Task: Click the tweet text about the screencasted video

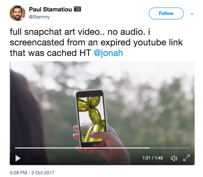Action: [96, 43]
